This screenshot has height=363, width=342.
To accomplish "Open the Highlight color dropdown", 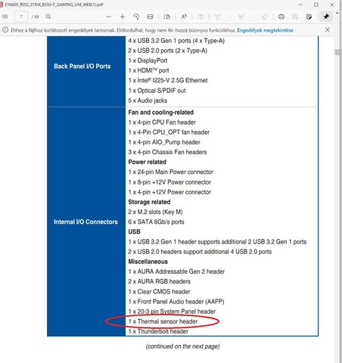I will click(253, 17).
